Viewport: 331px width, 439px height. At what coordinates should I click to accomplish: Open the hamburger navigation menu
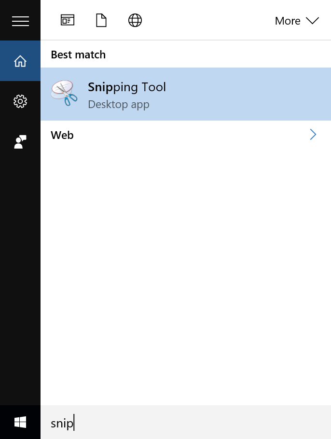(20, 20)
